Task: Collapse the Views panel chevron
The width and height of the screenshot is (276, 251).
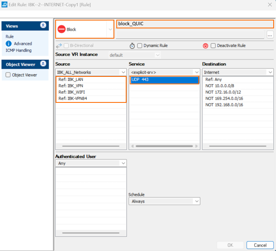Action: coord(43,26)
